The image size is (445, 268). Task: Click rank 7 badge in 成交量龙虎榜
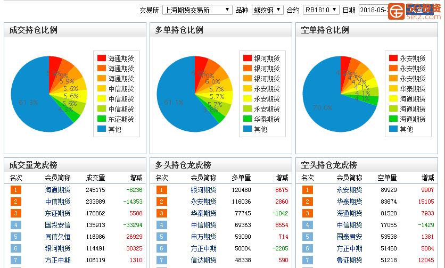pyautogui.click(x=16, y=260)
